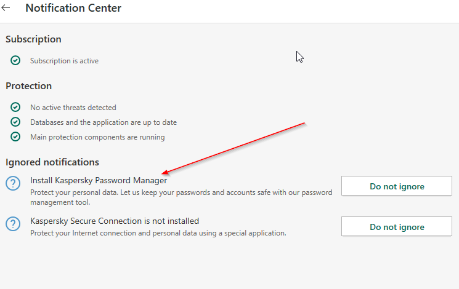The height and width of the screenshot is (289, 459).
Task: Open the Install Kaspersky Password Manager notification
Action: coord(99,180)
